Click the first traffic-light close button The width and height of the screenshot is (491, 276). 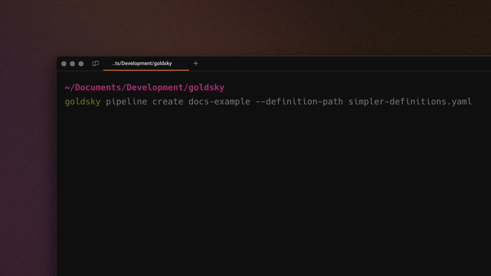64,64
